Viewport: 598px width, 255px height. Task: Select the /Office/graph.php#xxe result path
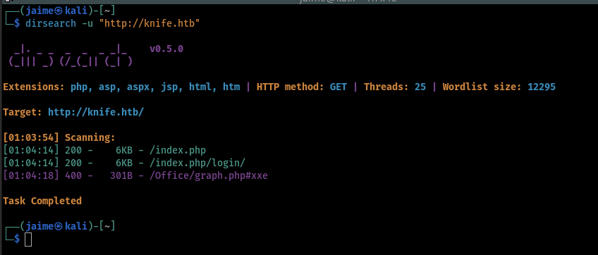click(x=209, y=175)
